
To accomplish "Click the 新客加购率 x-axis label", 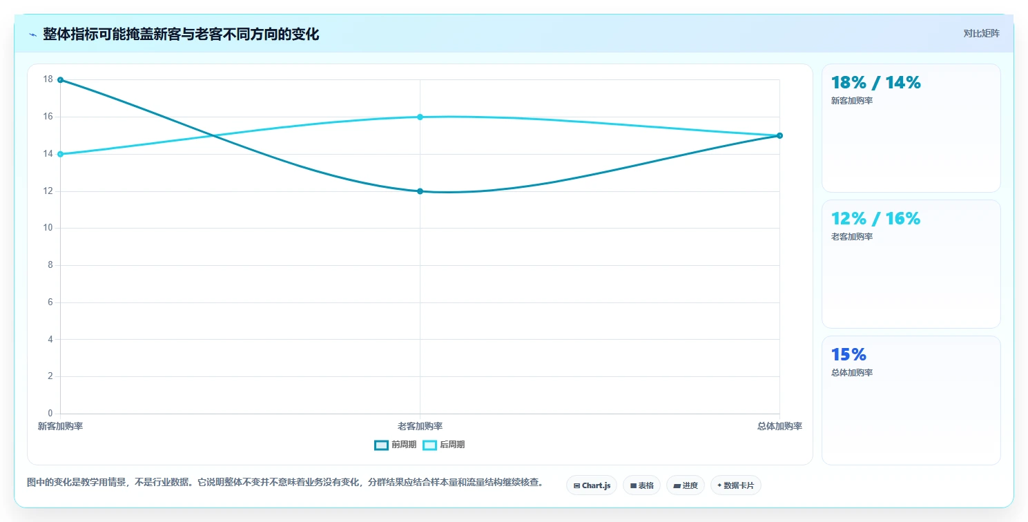I will [61, 426].
